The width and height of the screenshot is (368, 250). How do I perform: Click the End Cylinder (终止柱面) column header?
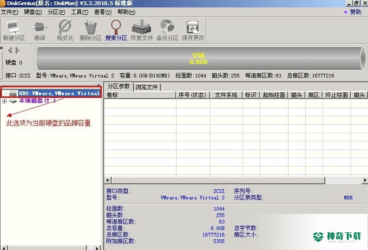click(x=336, y=95)
